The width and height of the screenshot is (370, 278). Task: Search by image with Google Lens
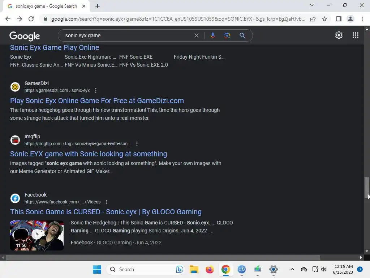point(227,35)
